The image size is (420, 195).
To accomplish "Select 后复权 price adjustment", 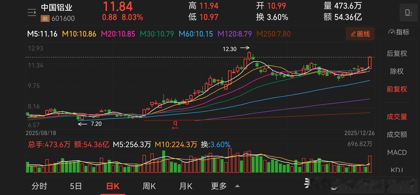I will [x=397, y=54].
